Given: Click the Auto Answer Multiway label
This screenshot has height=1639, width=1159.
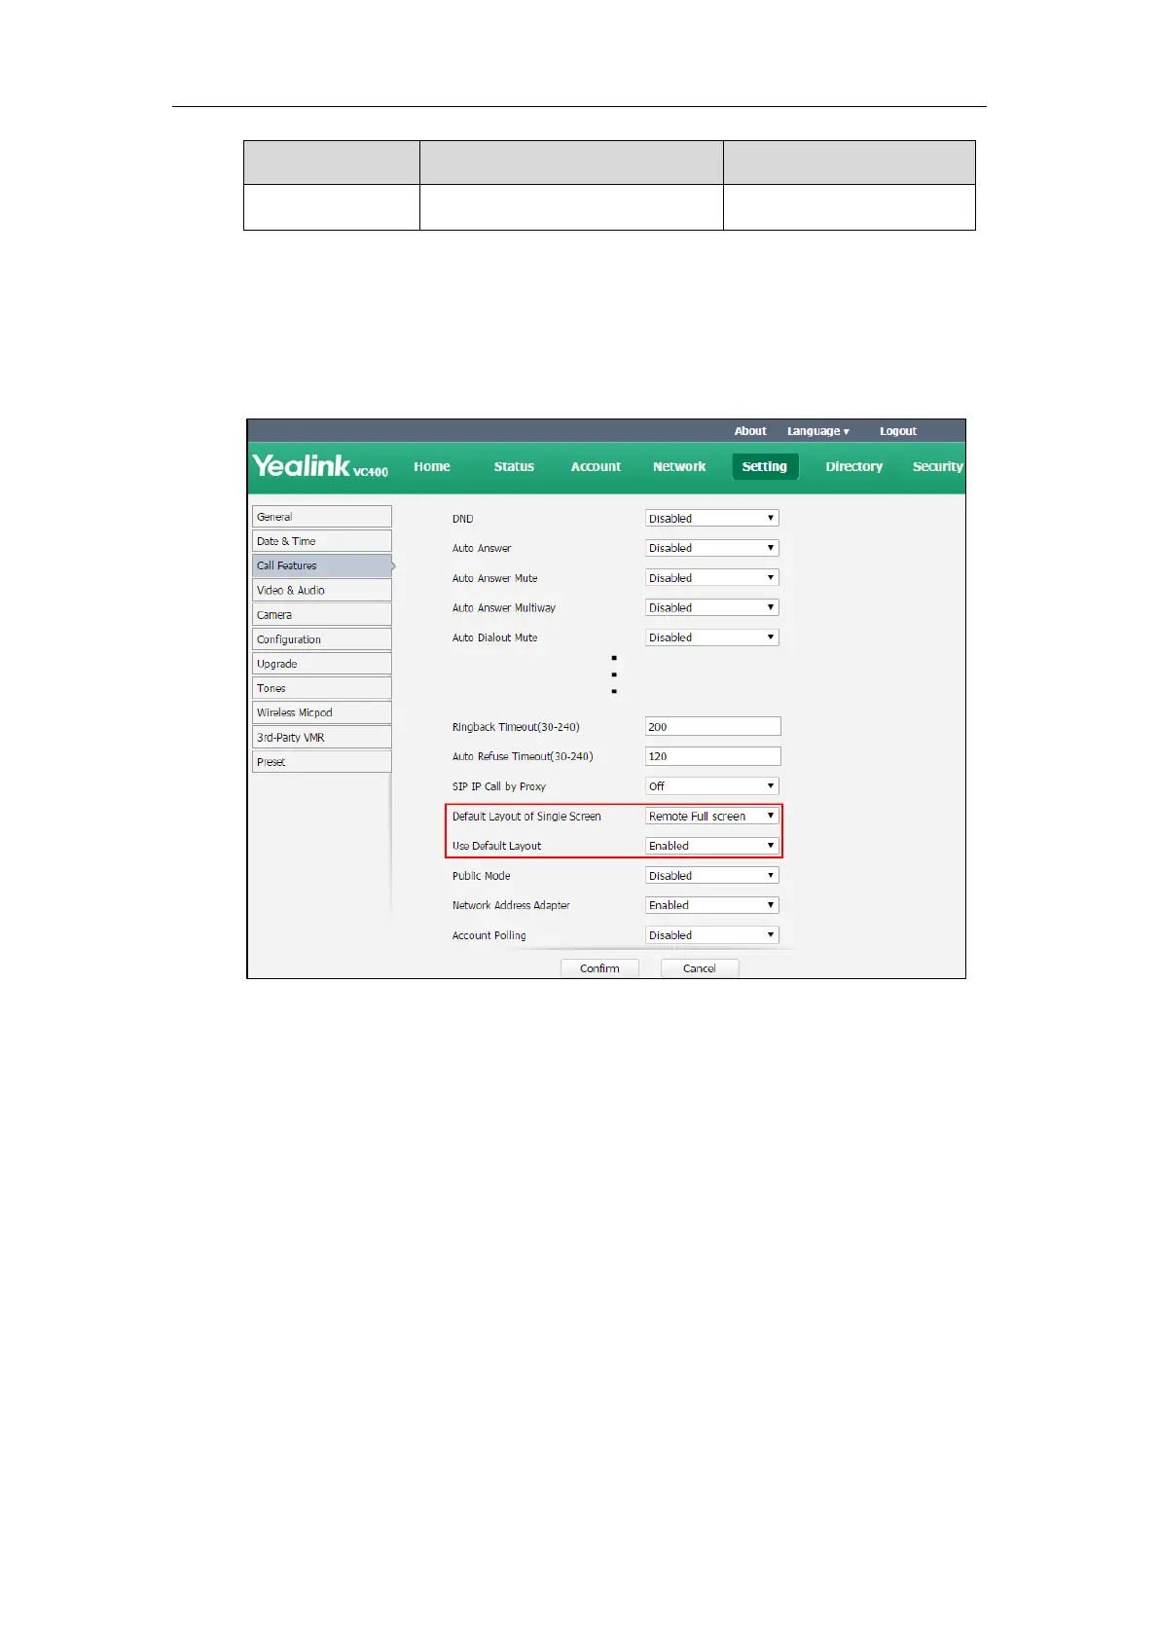Looking at the screenshot, I should coord(504,607).
